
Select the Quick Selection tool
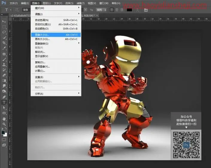[x=4, y=37]
